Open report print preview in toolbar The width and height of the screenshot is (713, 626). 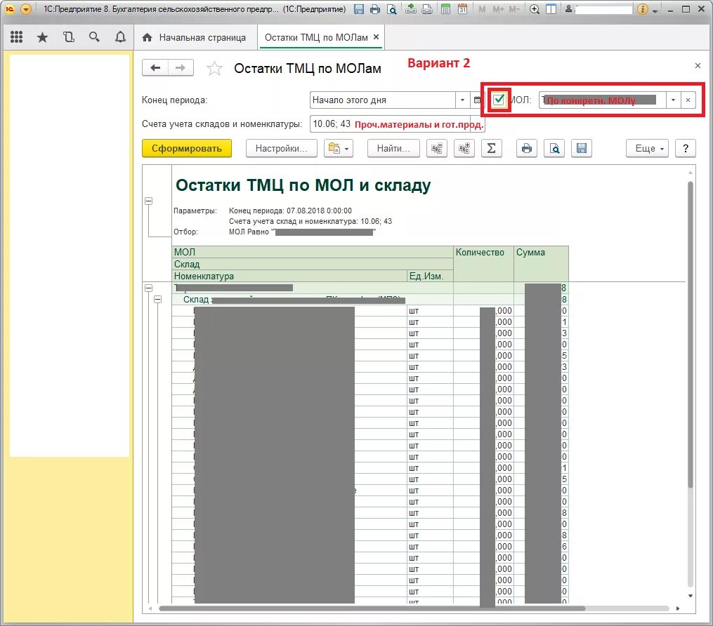(554, 149)
